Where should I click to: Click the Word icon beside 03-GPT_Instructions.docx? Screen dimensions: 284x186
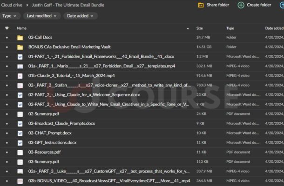[x=20, y=143]
